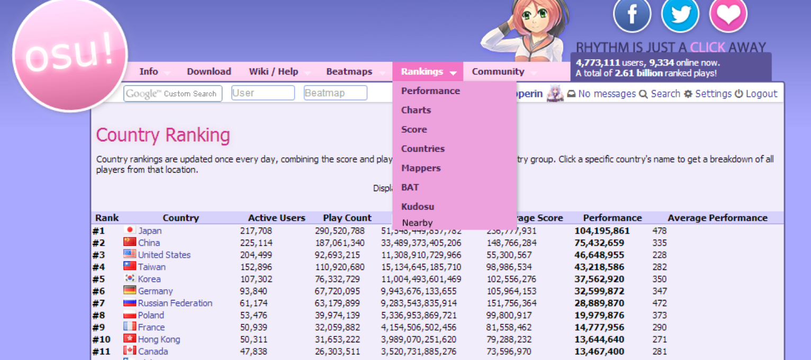Click the Play Count column header
This screenshot has width=811, height=360.
[347, 218]
